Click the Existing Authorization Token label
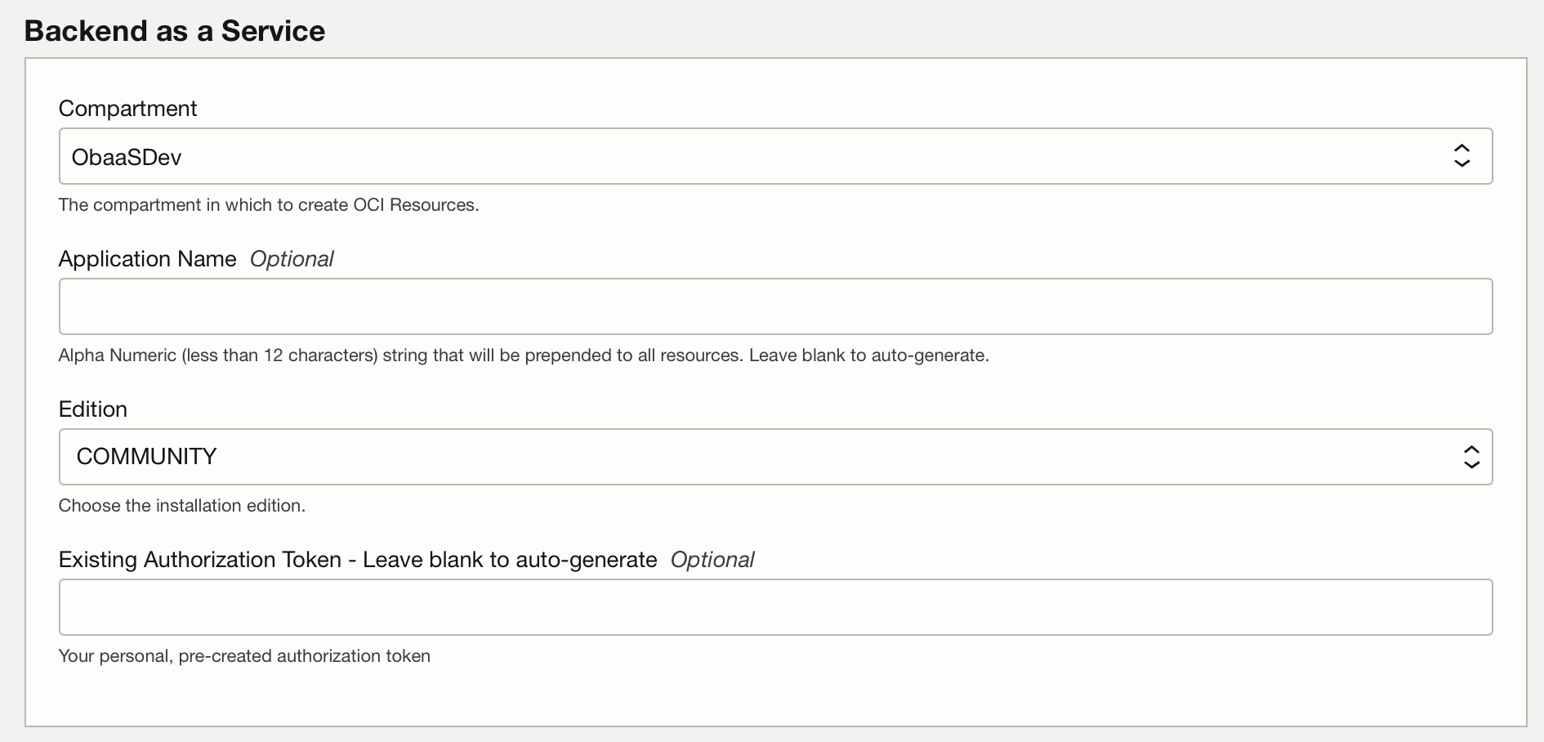Screen dimensions: 1544x742 click(358, 560)
